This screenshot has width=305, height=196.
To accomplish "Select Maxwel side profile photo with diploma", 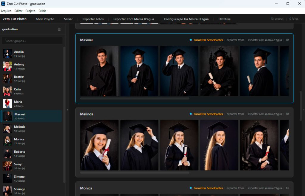I will 259,71.
